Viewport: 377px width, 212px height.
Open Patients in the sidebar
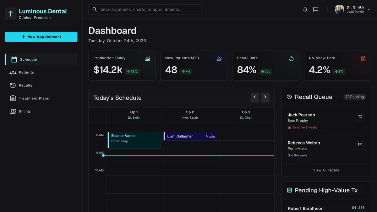(x=41, y=72)
